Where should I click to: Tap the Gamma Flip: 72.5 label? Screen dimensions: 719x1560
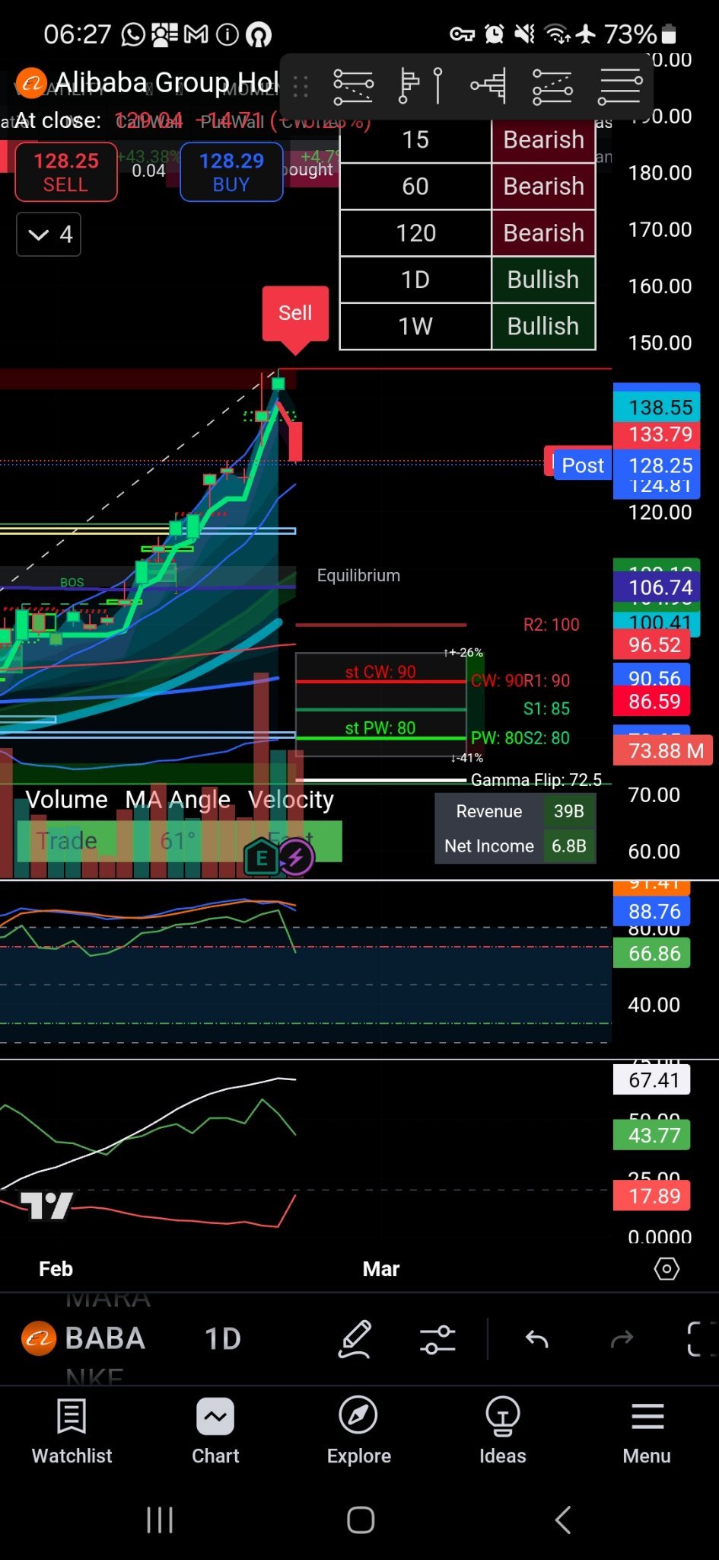tap(536, 780)
